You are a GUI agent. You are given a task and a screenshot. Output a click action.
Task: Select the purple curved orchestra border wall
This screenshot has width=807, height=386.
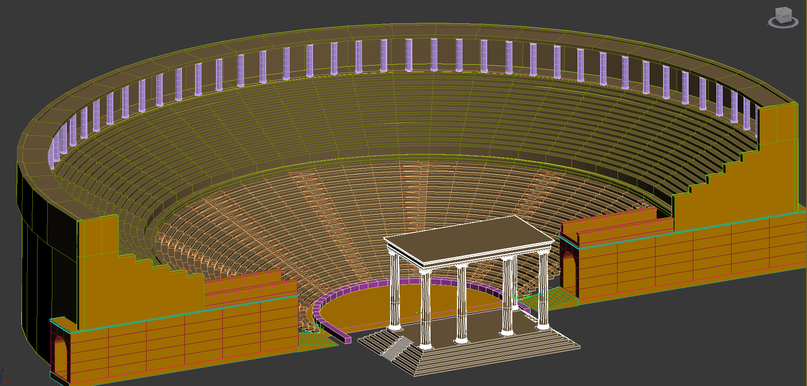click(x=341, y=294)
